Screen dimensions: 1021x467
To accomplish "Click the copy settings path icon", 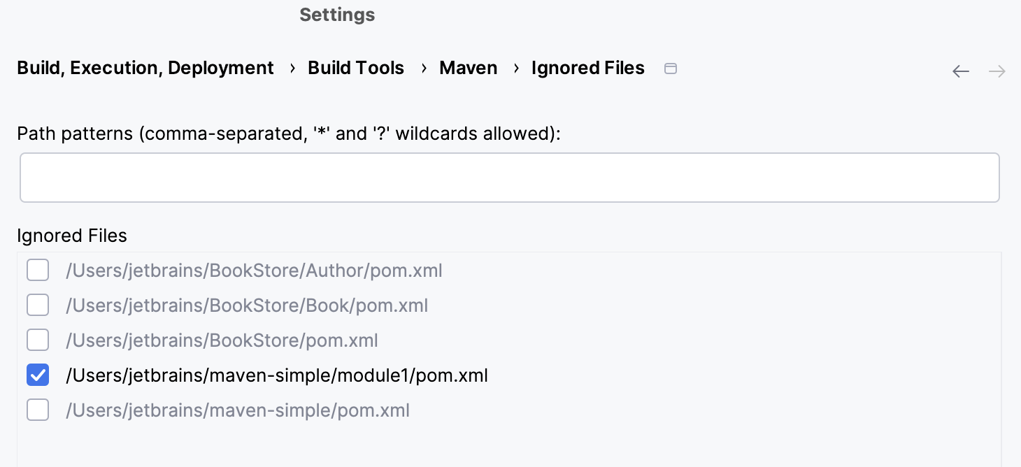I will click(670, 68).
